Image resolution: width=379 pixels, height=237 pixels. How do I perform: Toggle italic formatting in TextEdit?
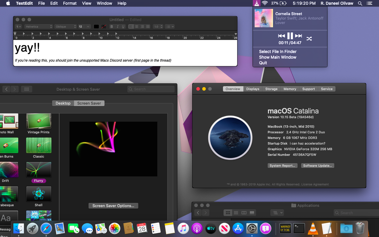(x=118, y=27)
